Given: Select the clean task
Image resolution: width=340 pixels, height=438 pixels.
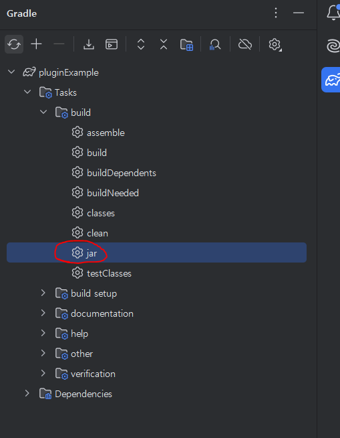Looking at the screenshot, I should 98,233.
